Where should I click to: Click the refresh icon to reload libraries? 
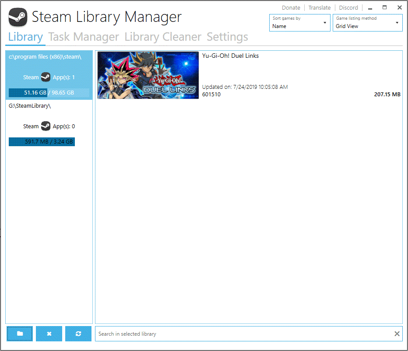78,333
